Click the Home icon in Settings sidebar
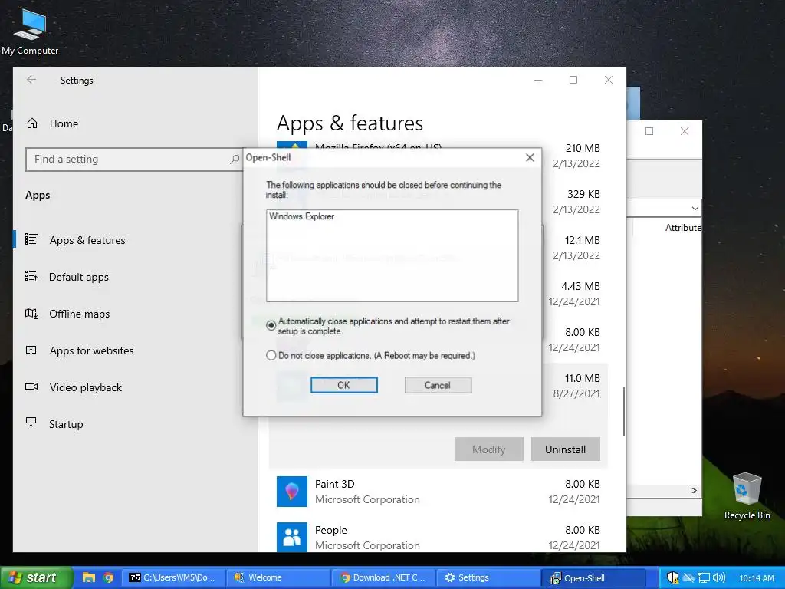 click(x=32, y=123)
